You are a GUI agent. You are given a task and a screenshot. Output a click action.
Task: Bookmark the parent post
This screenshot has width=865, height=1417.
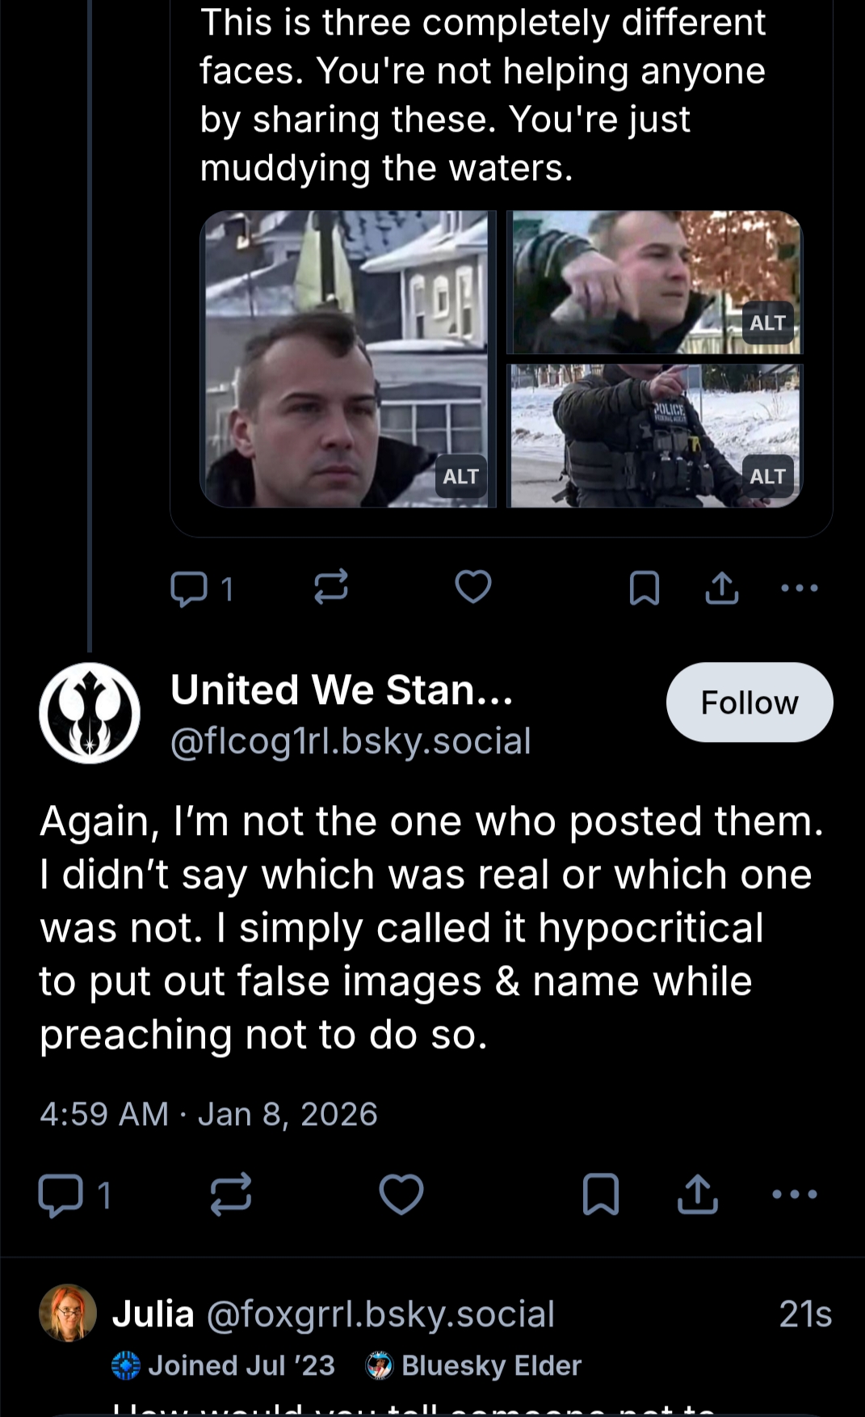644,588
